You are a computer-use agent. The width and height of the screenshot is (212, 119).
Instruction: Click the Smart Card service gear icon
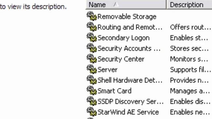pyautogui.click(x=92, y=90)
